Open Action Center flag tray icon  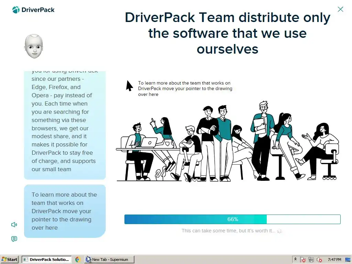pos(302,260)
